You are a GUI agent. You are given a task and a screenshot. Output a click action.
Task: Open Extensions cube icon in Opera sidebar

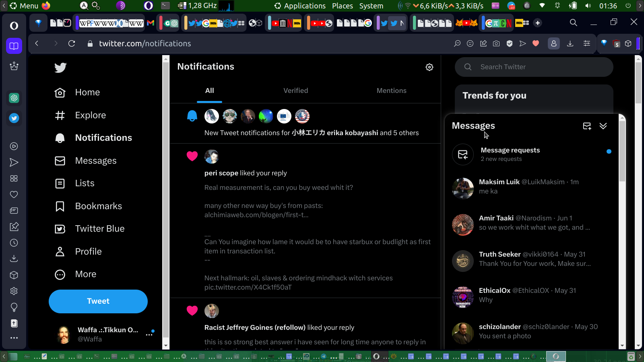(x=14, y=275)
